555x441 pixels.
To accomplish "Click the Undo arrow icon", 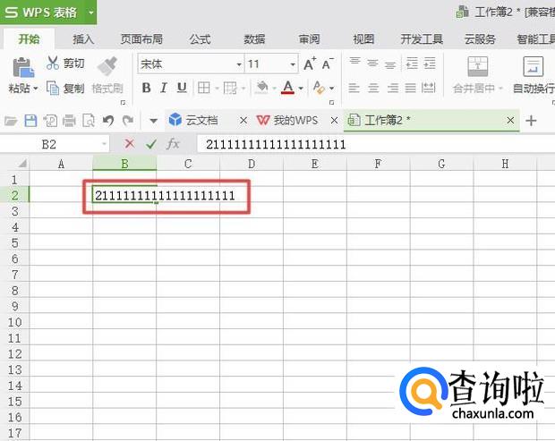I will click(108, 121).
